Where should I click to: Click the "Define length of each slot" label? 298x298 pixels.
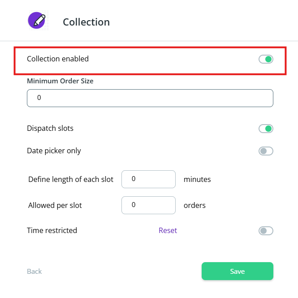pyautogui.click(x=71, y=179)
